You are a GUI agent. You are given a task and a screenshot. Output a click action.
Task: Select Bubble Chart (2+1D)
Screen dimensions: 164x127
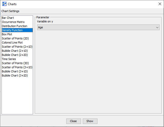(15, 51)
